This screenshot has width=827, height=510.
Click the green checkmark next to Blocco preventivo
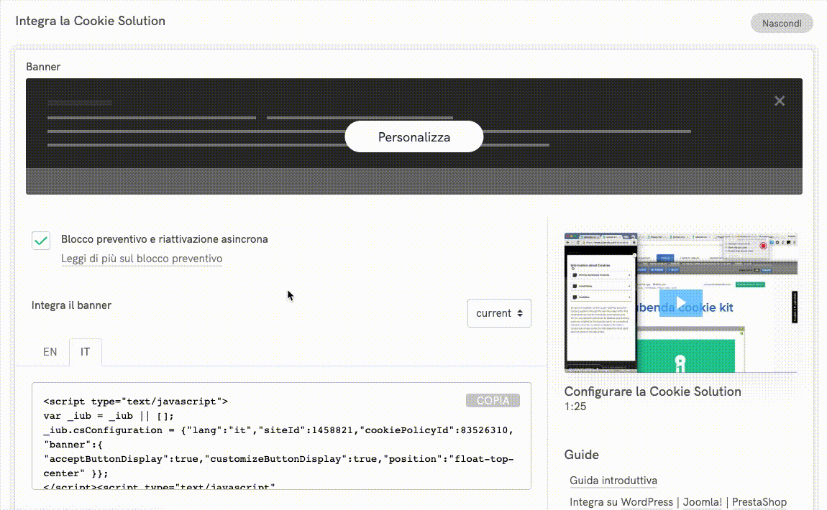41,241
